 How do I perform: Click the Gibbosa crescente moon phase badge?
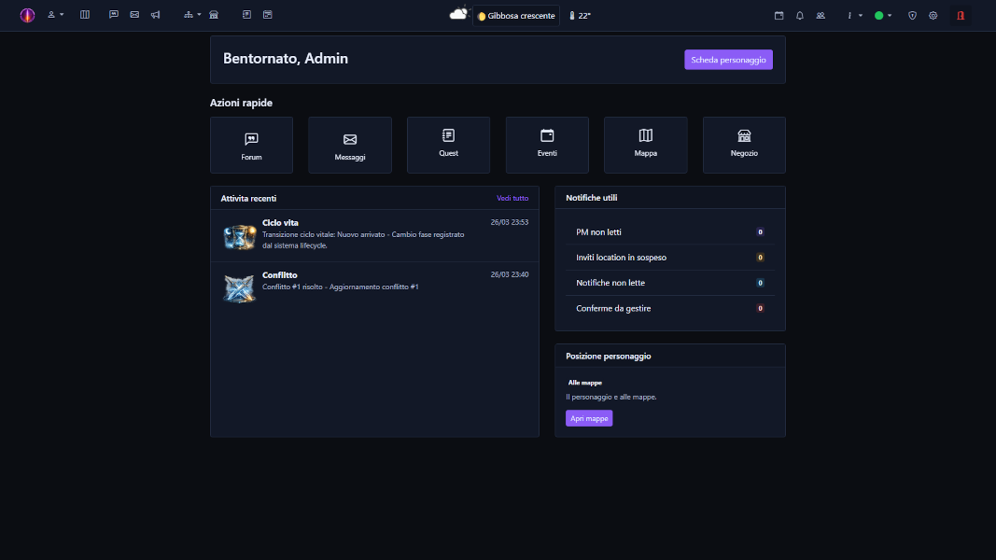click(516, 16)
